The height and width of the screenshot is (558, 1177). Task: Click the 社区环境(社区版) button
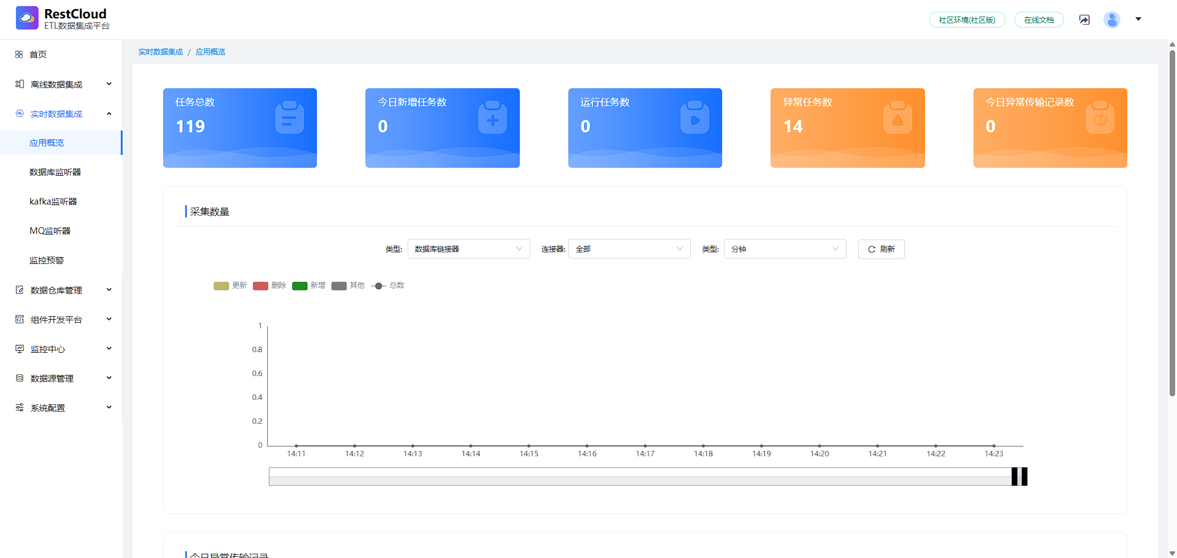967,20
